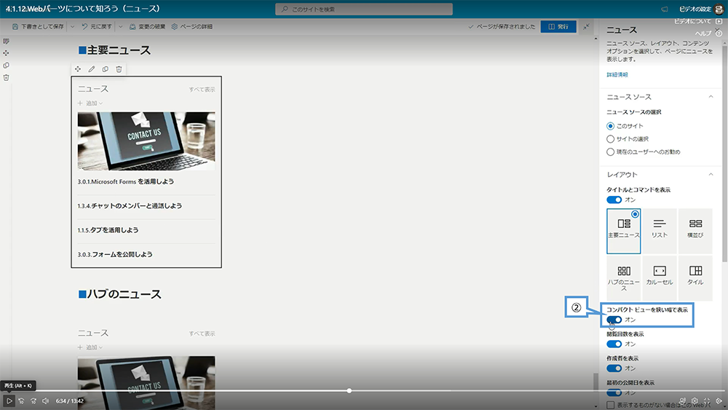Click the megaphone announcement icon in header
Viewport: 728px width, 410px height.
point(665,9)
